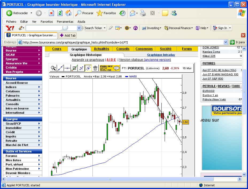This screenshot has height=189, width=248.
Task: Expand the Personal Finance dropdown
Action: 179,28
